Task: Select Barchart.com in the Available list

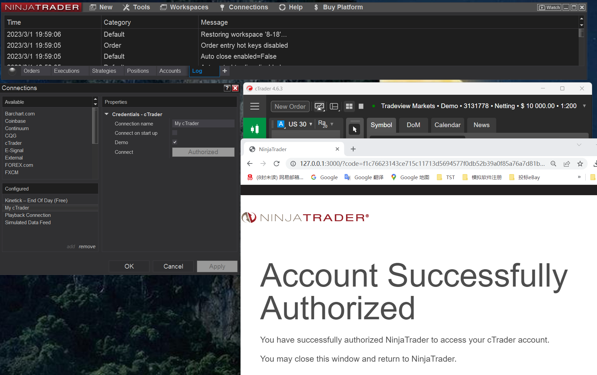Action: click(20, 114)
